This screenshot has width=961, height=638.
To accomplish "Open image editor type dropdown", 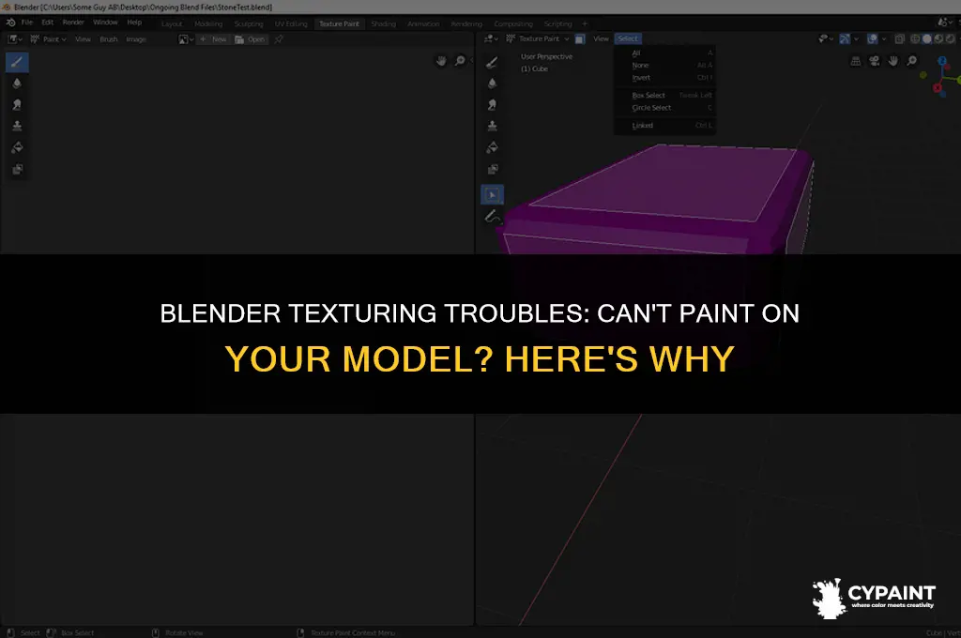I will pos(15,39).
